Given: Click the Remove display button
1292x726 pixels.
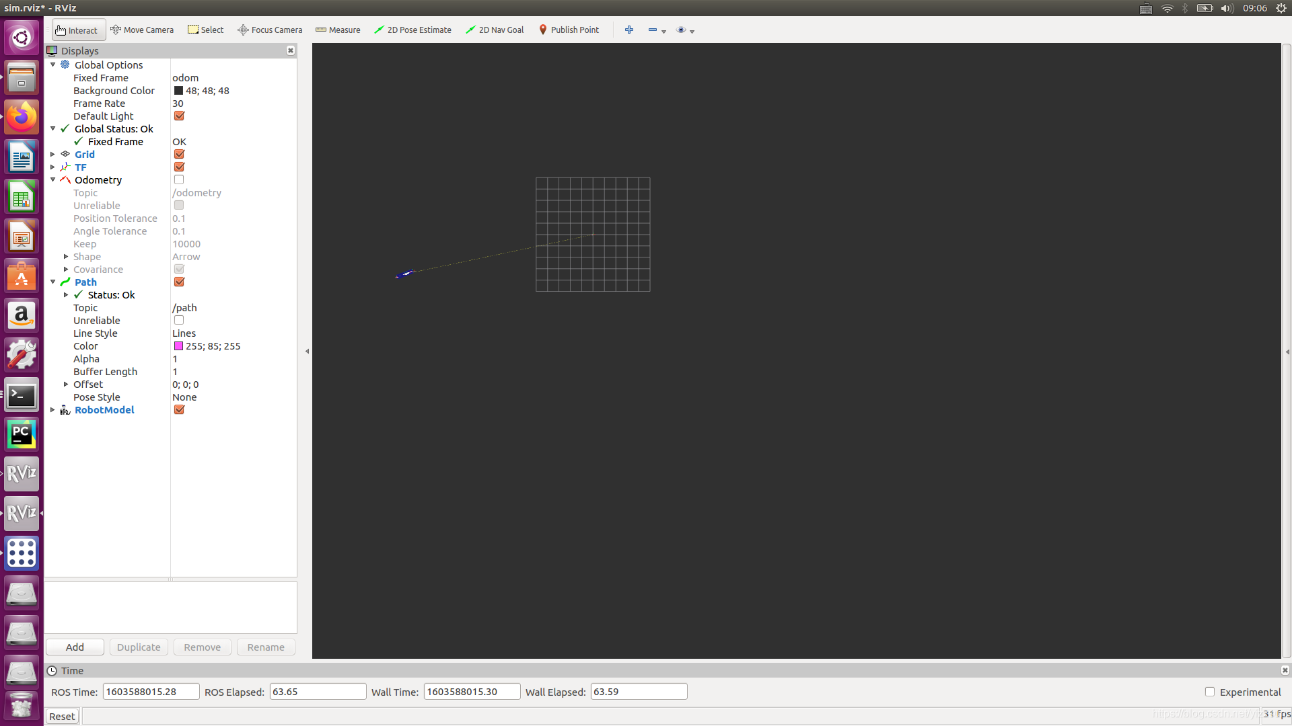Looking at the screenshot, I should coord(203,647).
